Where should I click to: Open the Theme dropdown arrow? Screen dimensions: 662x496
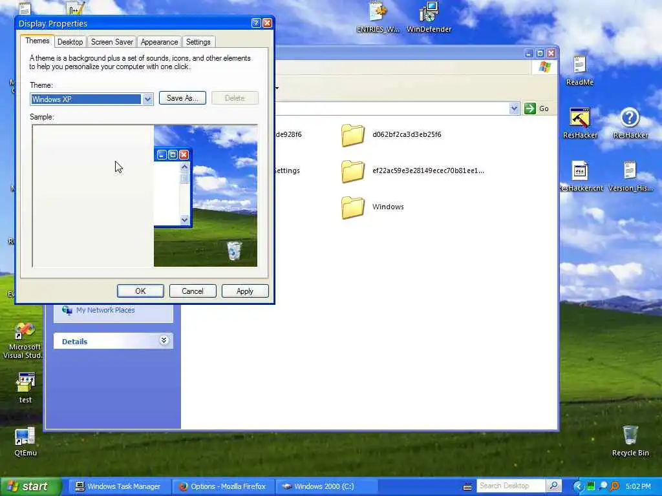click(x=147, y=99)
